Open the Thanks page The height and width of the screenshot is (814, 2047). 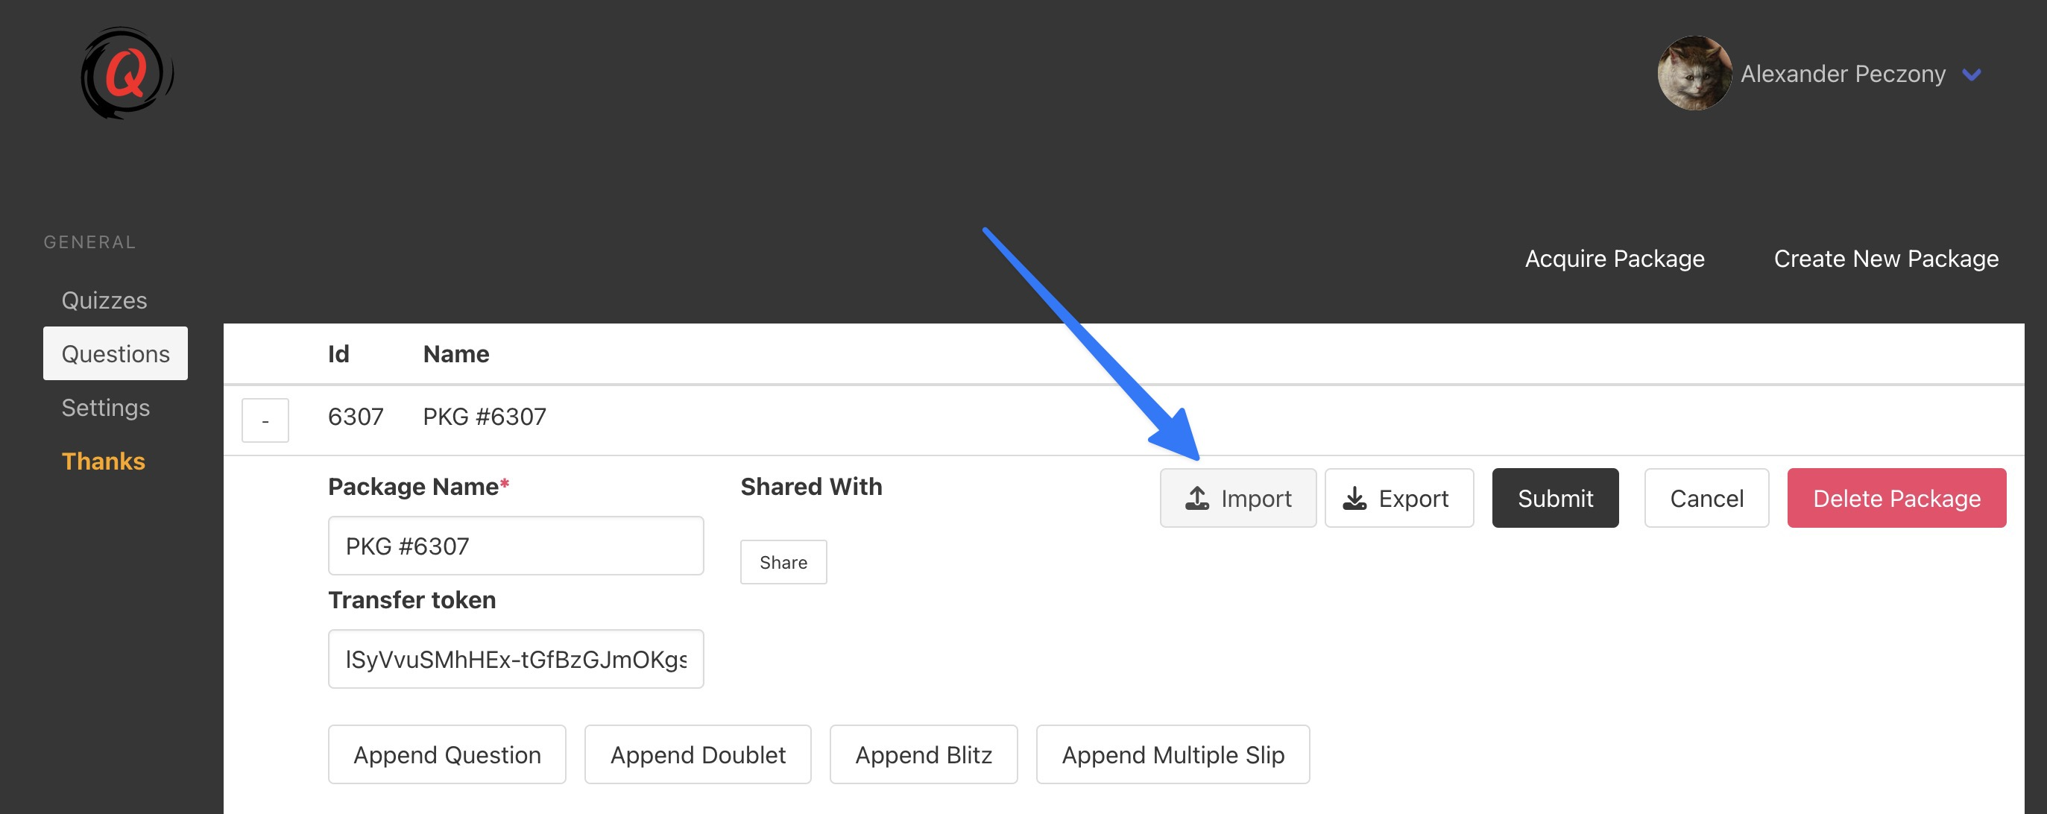104,461
